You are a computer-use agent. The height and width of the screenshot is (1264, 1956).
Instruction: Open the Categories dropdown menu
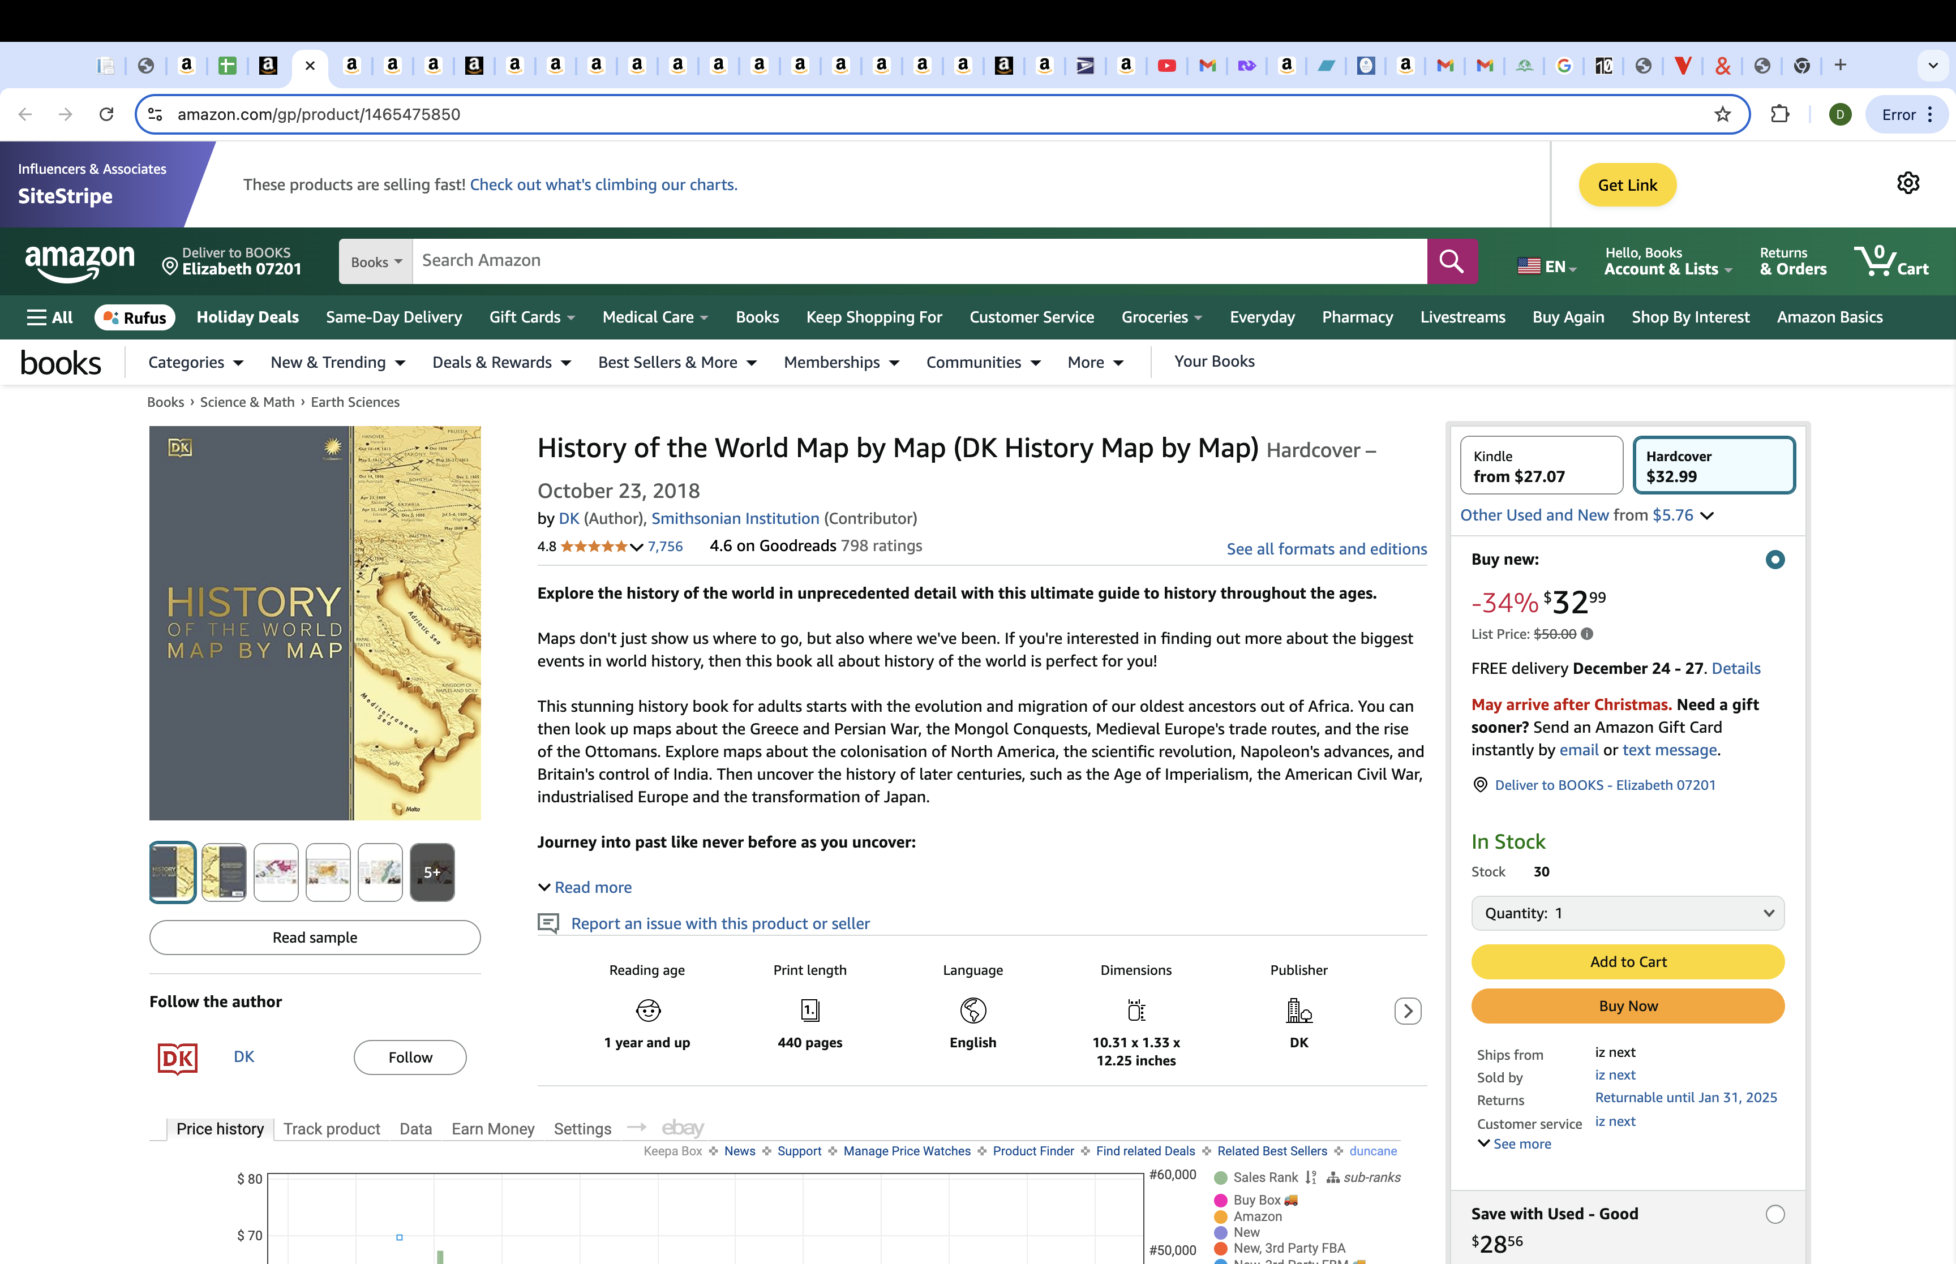tap(195, 362)
